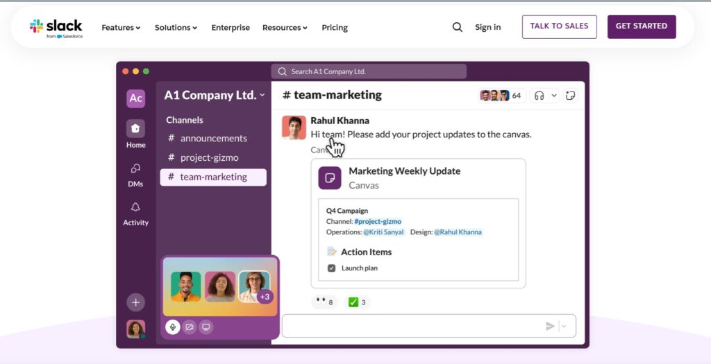Viewport: 711px width, 364px height.
Task: Select the project-gizmo channel
Action: (213, 157)
